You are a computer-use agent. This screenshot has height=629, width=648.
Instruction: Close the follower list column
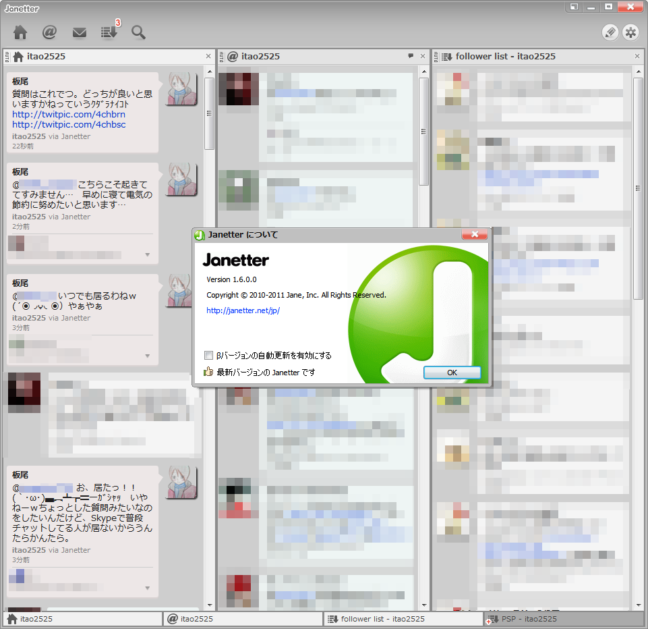[637, 56]
